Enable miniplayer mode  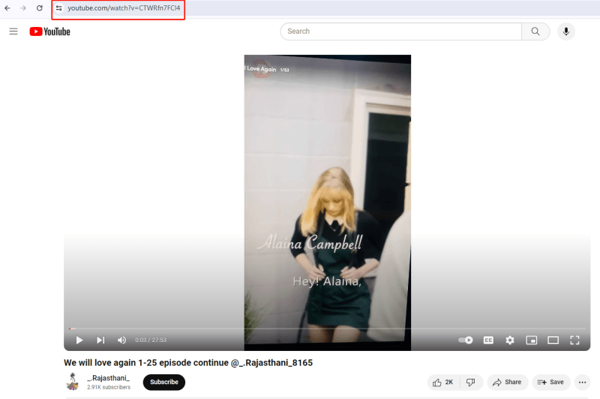[x=532, y=340]
